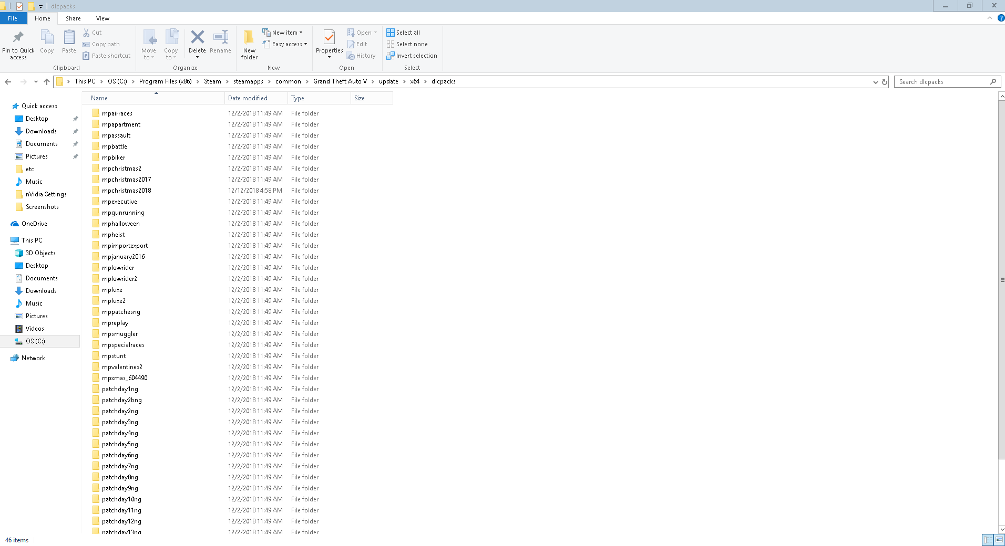
Task: Collapse the ribbon with the chevron
Action: (x=990, y=18)
